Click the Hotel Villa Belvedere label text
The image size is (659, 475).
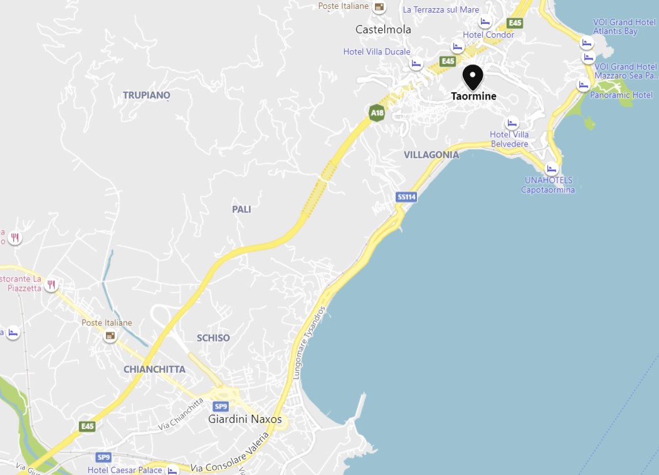(509, 139)
